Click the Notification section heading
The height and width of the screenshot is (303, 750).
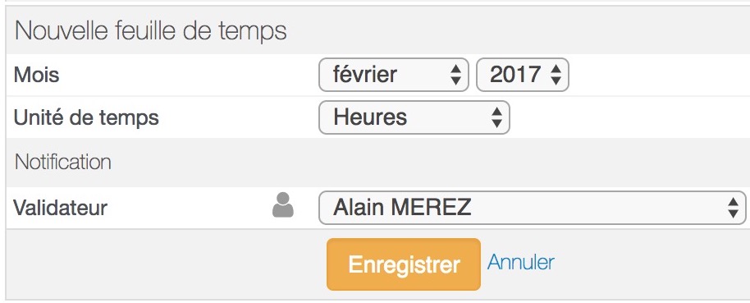click(x=63, y=163)
